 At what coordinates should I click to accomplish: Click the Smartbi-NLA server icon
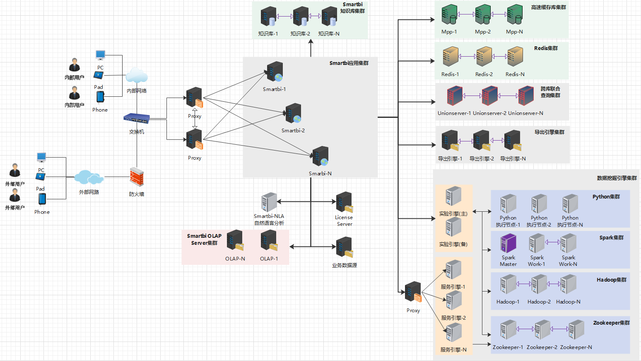coord(269,202)
